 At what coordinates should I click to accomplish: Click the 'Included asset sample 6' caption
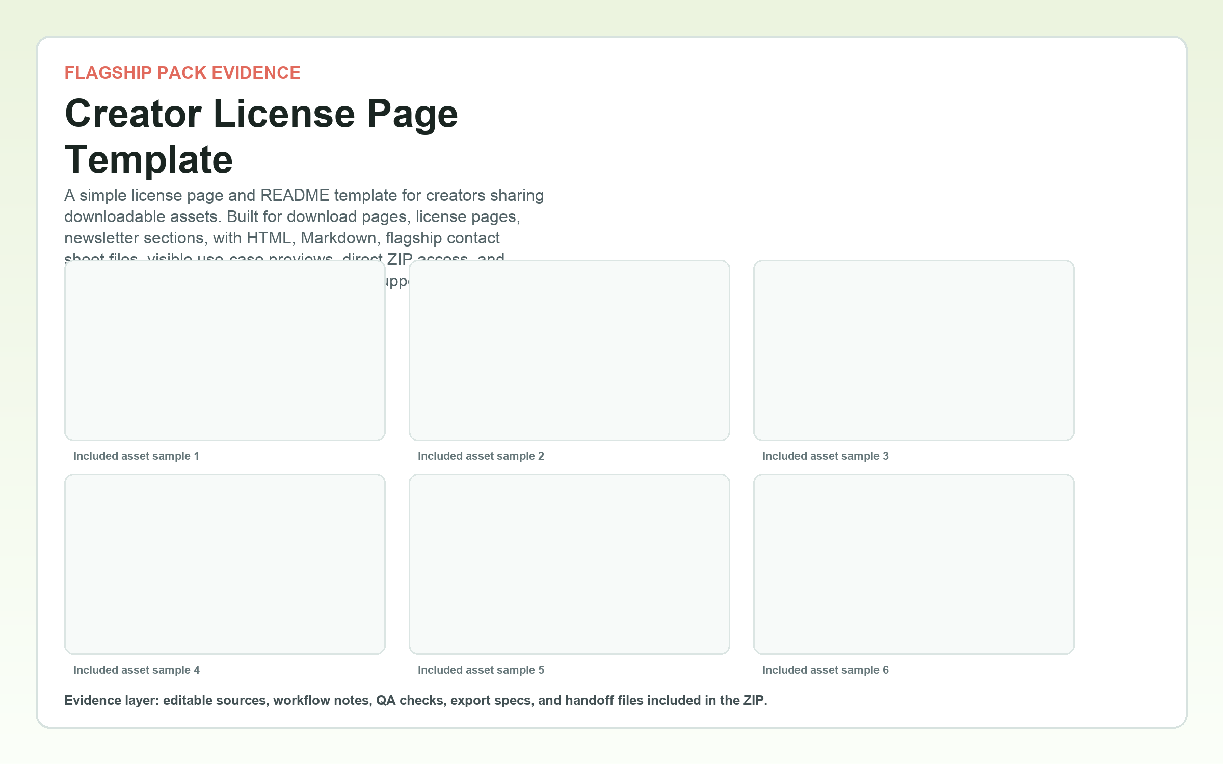826,670
